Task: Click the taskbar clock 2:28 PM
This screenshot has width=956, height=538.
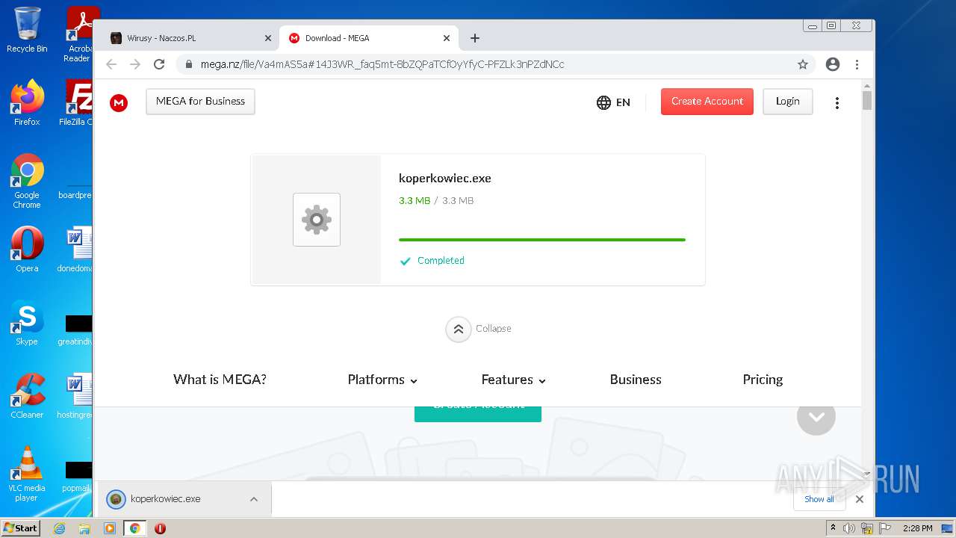Action: 917,528
